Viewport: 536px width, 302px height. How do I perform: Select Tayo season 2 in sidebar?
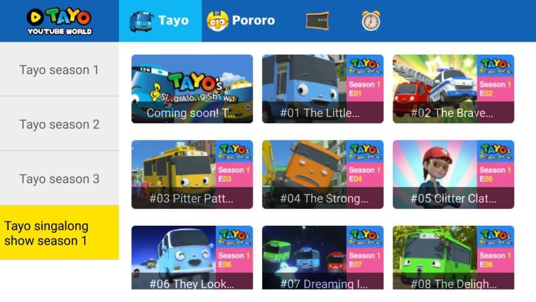tap(60, 124)
